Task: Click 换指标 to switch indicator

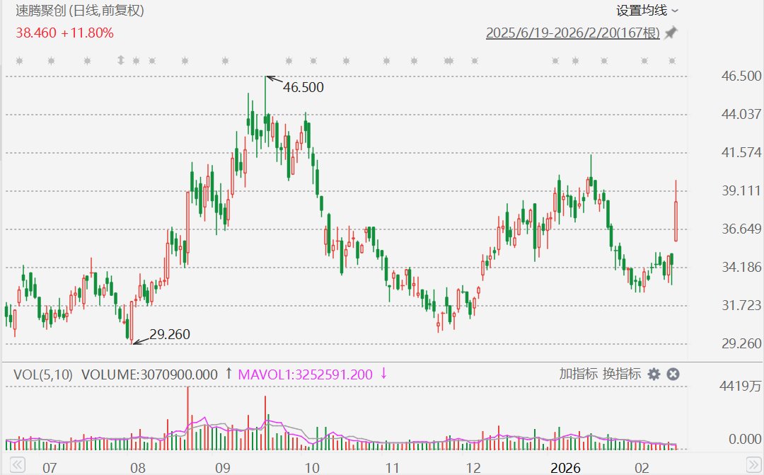Action: [x=622, y=374]
